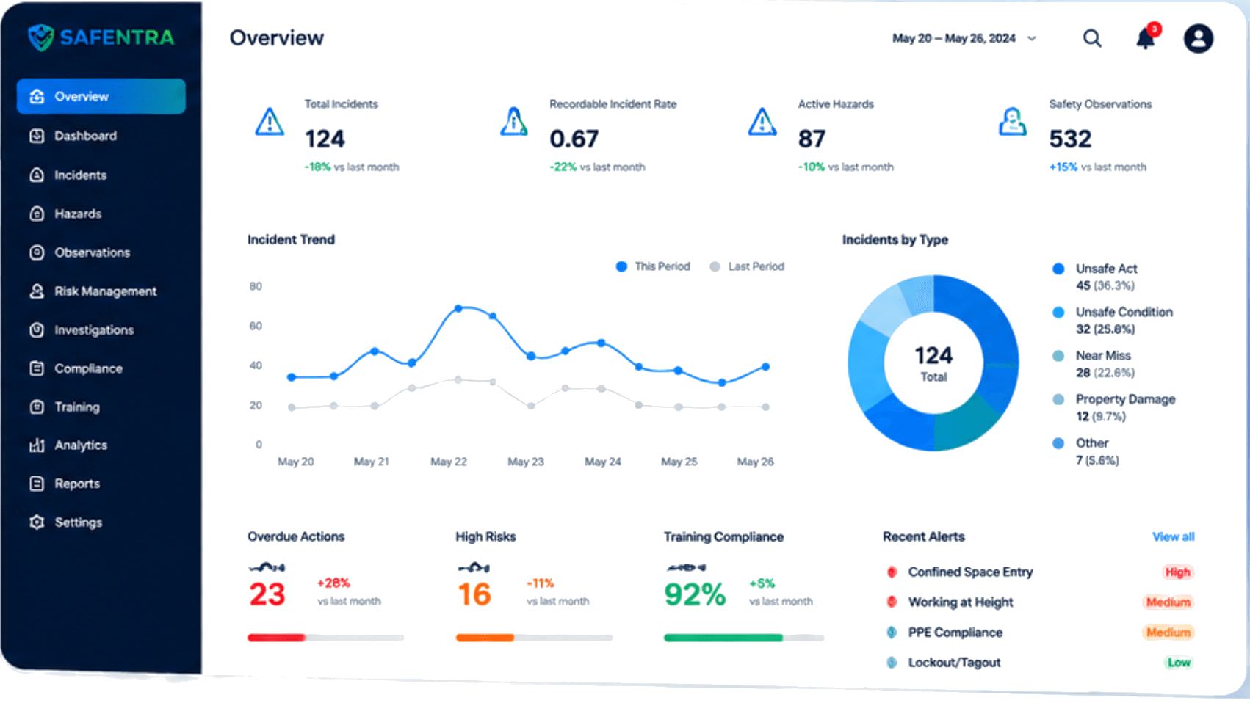The width and height of the screenshot is (1250, 703).
Task: Click the Recordable Incident Rate icon
Action: 514,122
